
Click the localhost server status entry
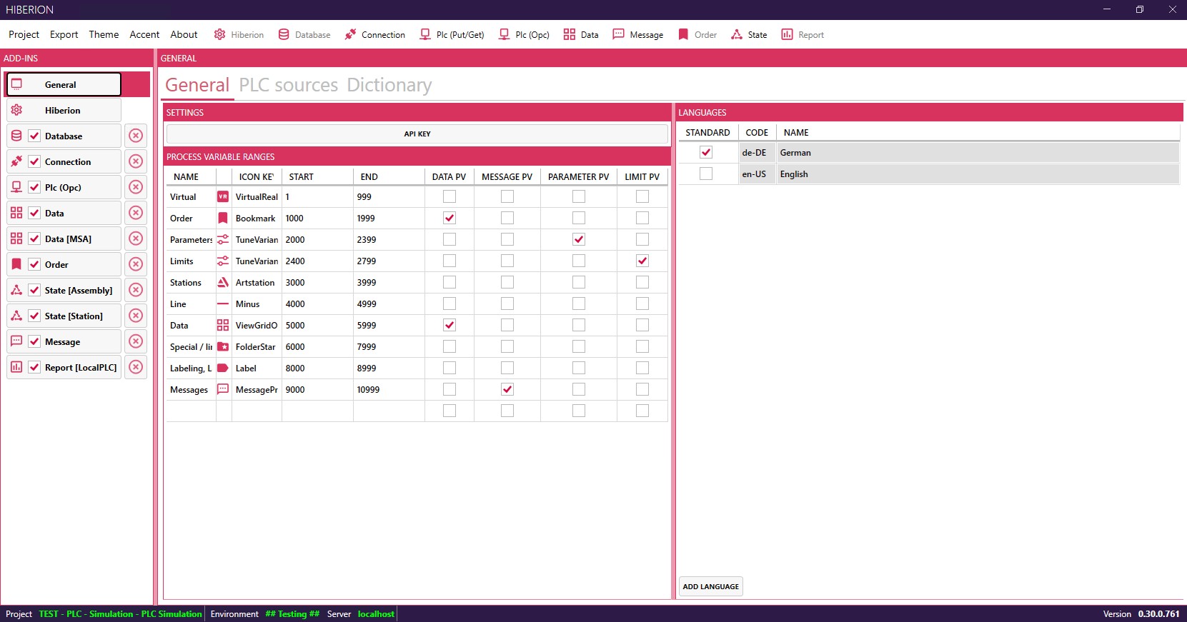(x=376, y=613)
